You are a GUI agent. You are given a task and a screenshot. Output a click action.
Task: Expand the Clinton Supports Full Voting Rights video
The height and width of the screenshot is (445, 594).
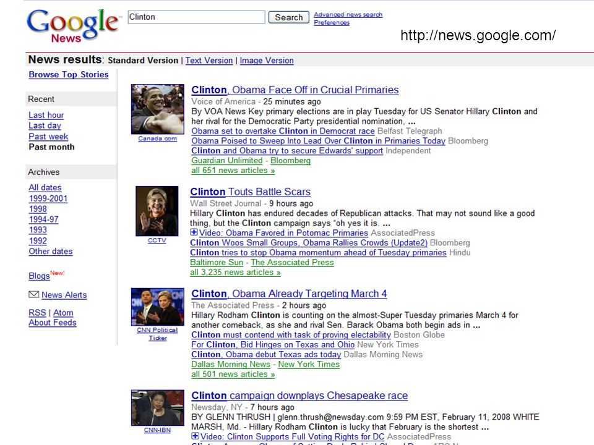pos(195,436)
